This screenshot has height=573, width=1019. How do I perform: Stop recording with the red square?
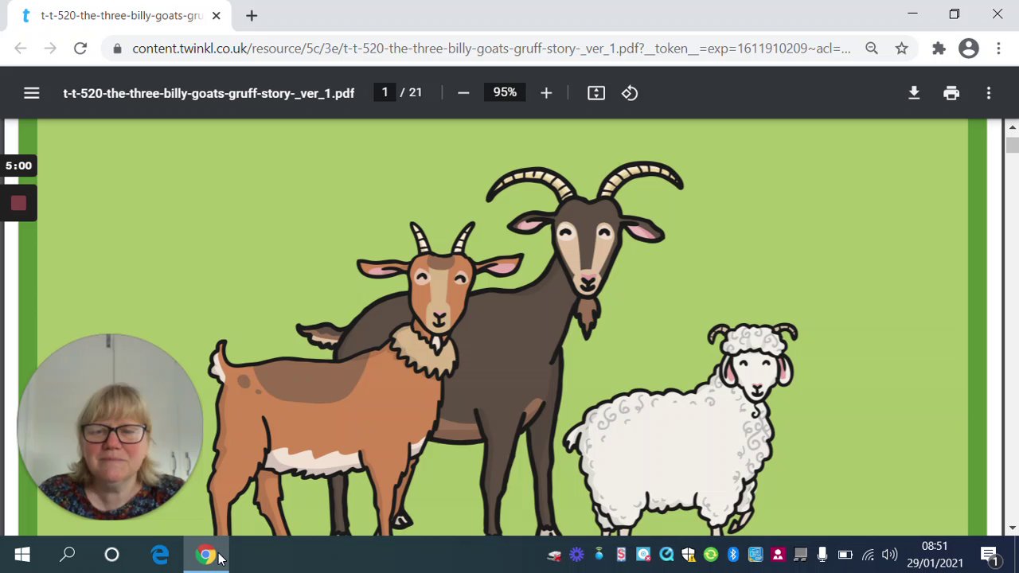[x=18, y=204]
